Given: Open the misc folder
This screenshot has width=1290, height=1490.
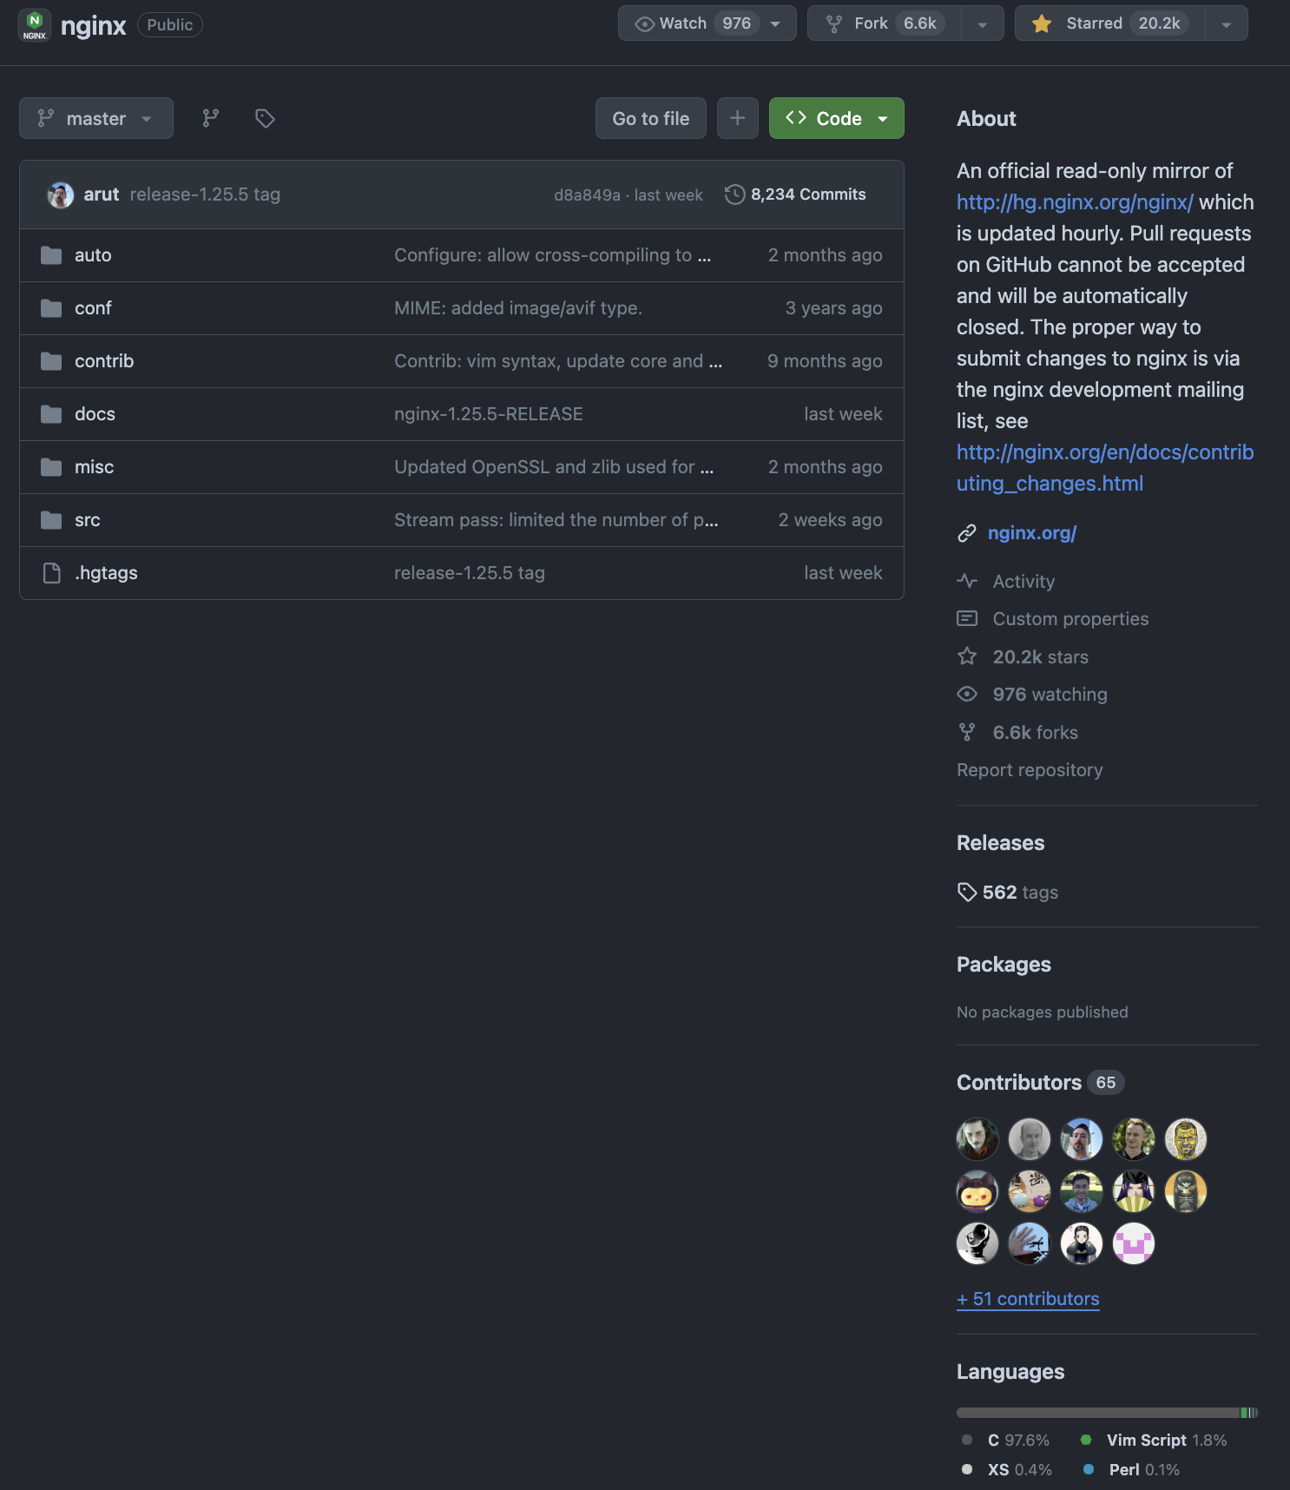Looking at the screenshot, I should [94, 467].
